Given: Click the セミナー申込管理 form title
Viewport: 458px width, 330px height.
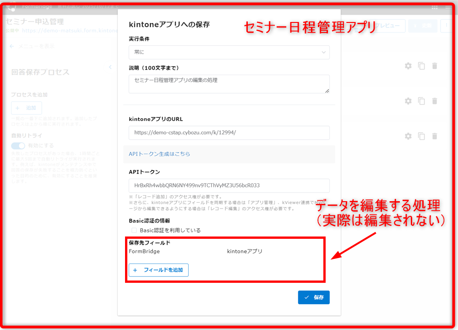Looking at the screenshot, I should tap(35, 22).
